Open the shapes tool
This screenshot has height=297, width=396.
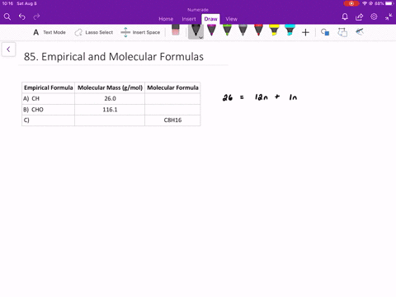pyautogui.click(x=325, y=32)
